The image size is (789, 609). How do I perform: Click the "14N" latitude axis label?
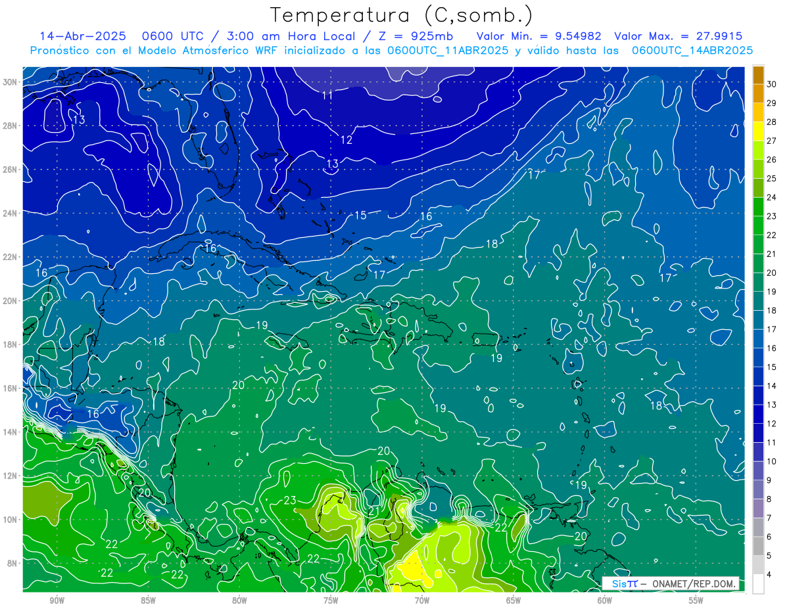click(10, 432)
